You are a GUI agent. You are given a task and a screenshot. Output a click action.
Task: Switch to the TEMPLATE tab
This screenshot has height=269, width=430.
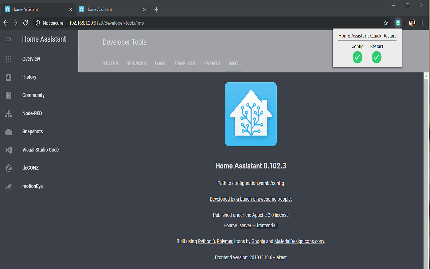185,64
